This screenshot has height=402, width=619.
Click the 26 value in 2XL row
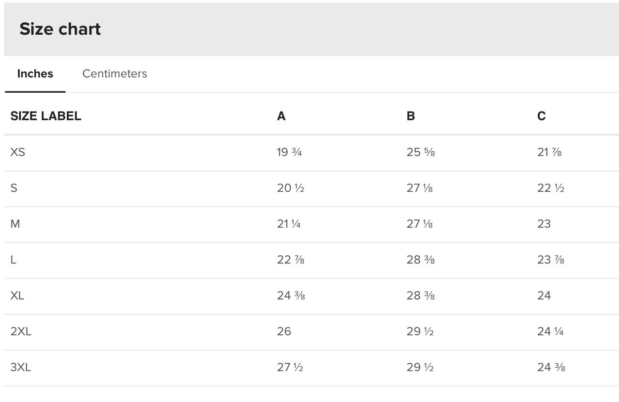[284, 331]
